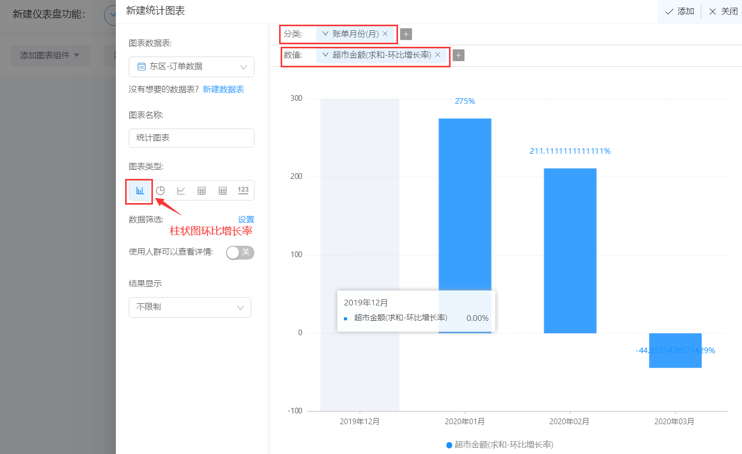Open the 数据筛选 设置 link

pyautogui.click(x=246, y=220)
